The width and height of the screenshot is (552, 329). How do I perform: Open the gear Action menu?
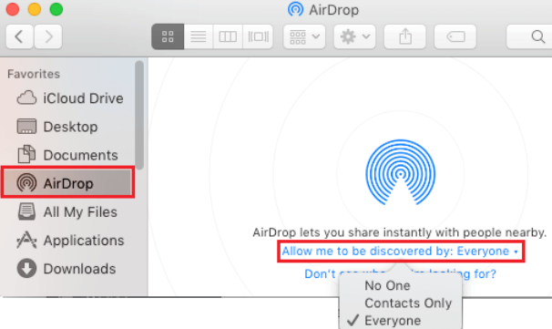click(354, 36)
